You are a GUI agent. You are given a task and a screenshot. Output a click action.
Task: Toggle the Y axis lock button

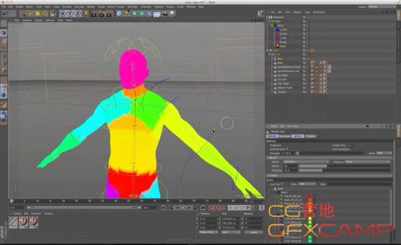(70, 13)
